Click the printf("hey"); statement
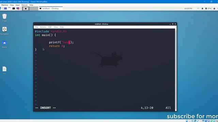 tap(61, 42)
